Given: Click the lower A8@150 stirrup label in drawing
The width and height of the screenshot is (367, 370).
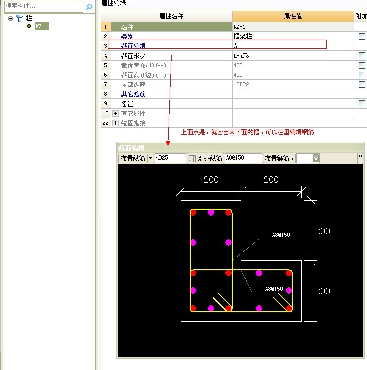Looking at the screenshot, I should 274,289.
